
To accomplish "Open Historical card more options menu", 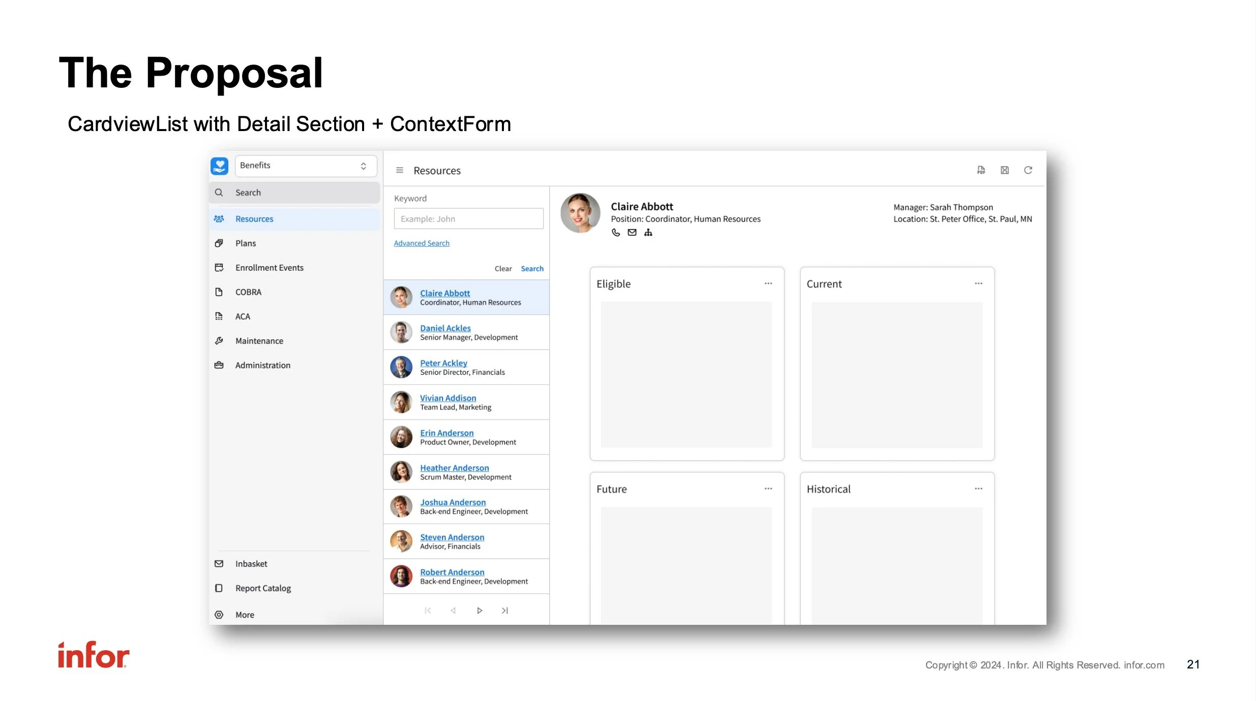I will click(978, 489).
